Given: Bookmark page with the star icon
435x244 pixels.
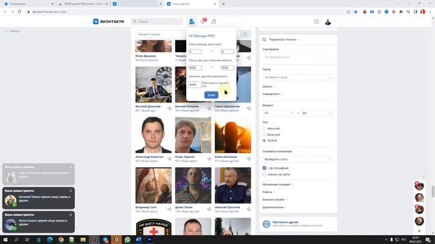Looking at the screenshot, I should pyautogui.click(x=355, y=12).
